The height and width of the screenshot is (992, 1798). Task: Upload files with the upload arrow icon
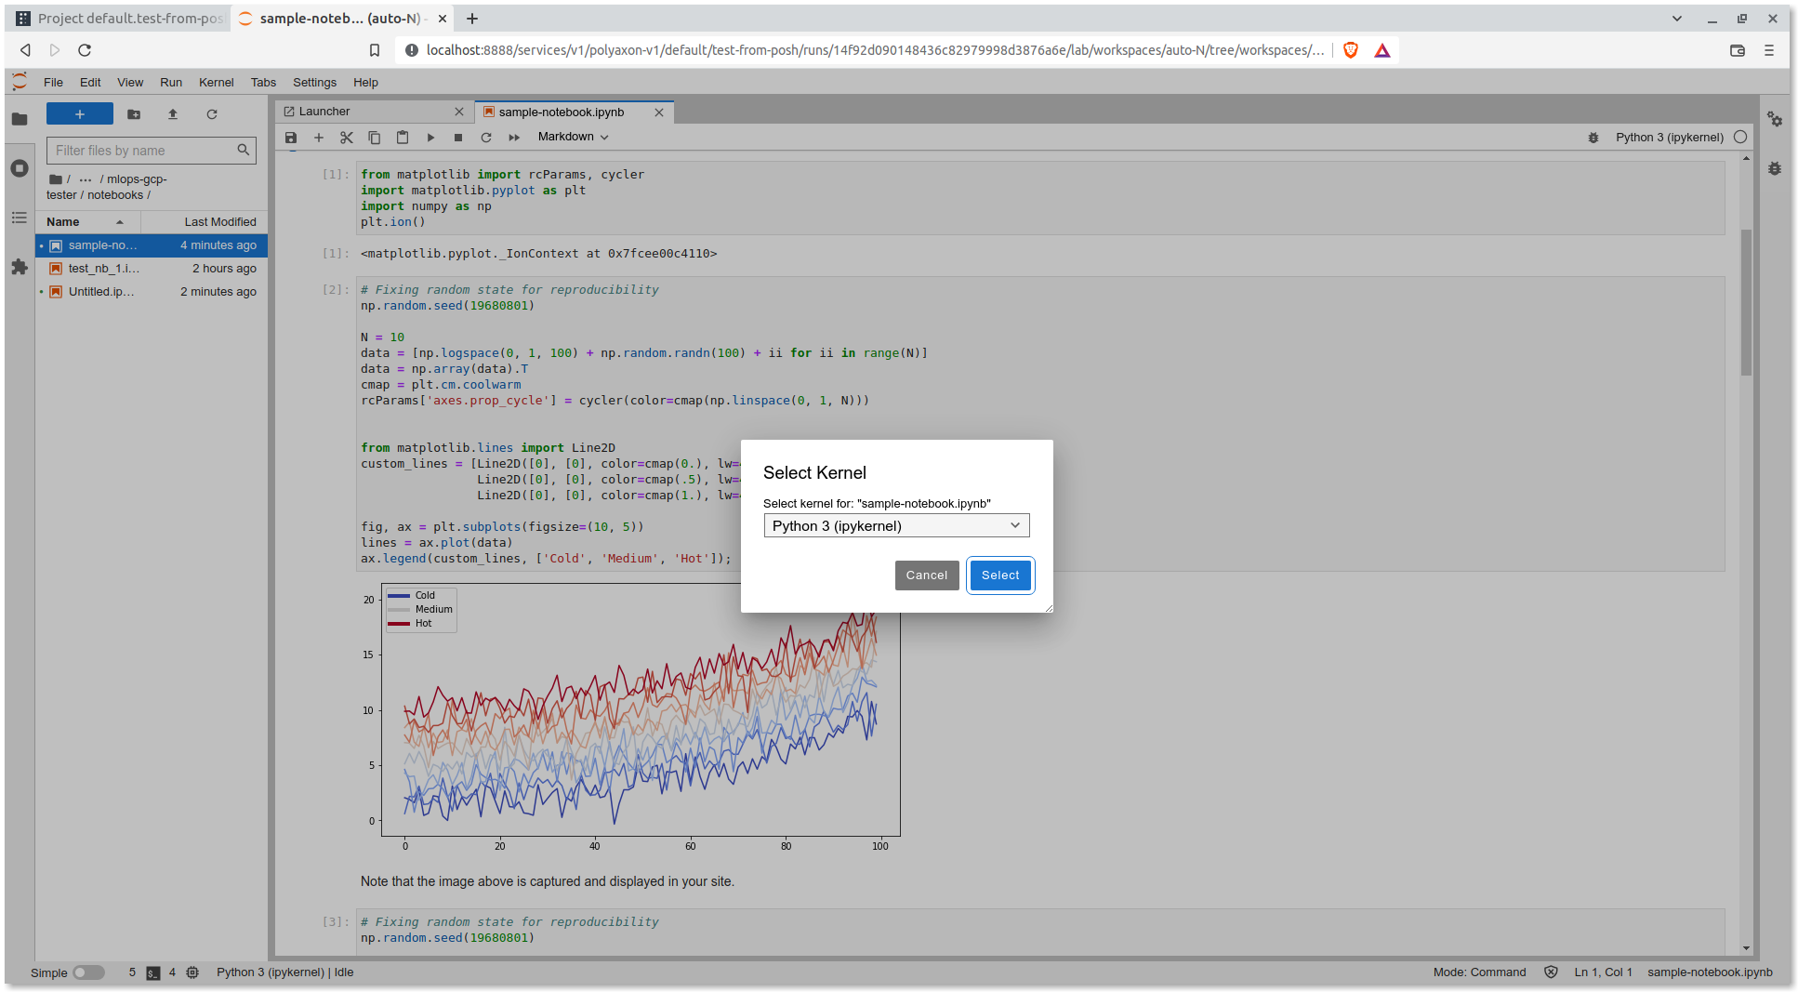(173, 114)
